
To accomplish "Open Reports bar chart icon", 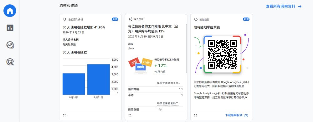I will point(10,28).
